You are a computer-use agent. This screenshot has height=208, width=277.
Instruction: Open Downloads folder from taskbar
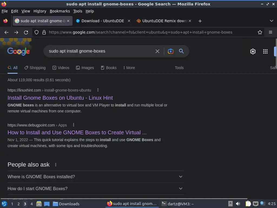pos(66,204)
